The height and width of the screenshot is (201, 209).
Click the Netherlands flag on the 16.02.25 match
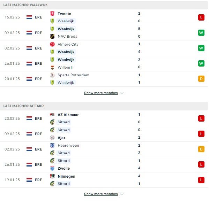(29, 17)
